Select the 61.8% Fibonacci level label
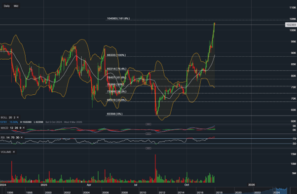This screenshot has width=297, height=194. [116, 78]
